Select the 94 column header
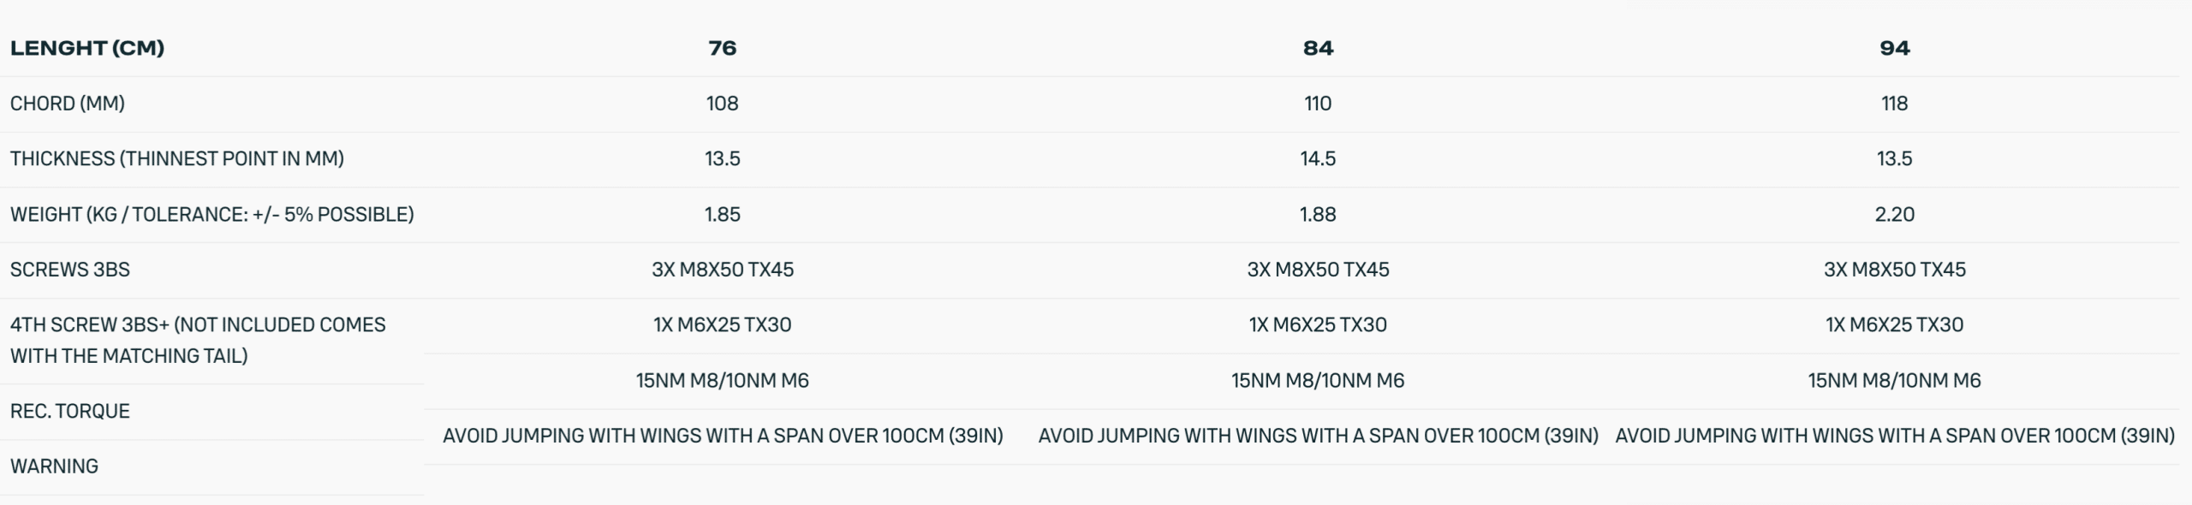 click(1894, 48)
